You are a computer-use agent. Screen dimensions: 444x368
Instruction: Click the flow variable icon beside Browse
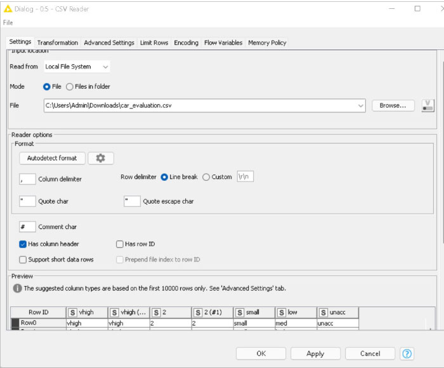[428, 105]
